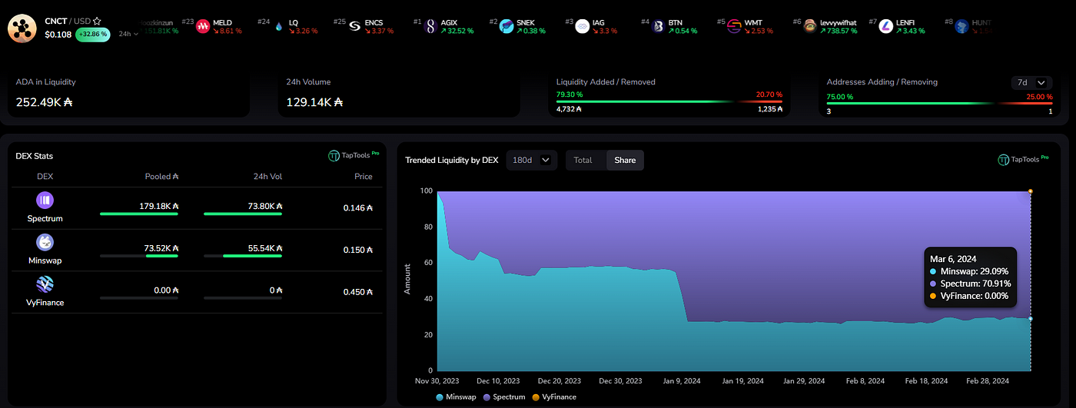
Task: Click orange VyFinance data point on chart
Action: [x=1030, y=191]
